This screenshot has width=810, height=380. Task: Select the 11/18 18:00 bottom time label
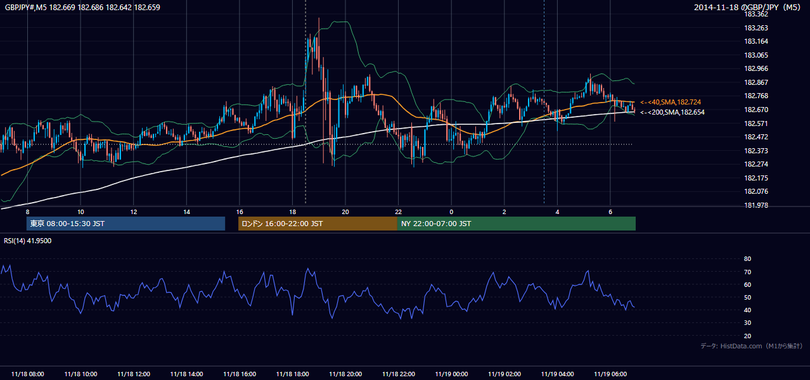click(x=292, y=374)
